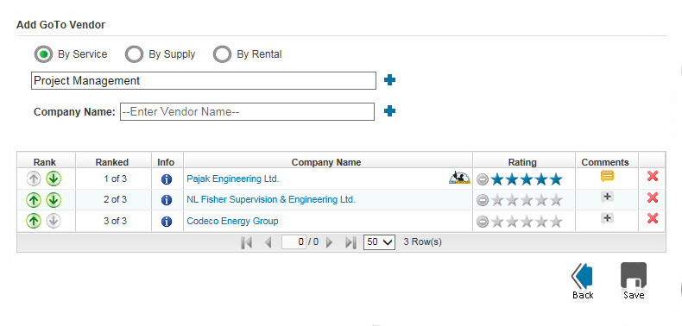The height and width of the screenshot is (326, 682).
Task: Open NL Fisher Supervision & Engineering link
Action: (271, 200)
